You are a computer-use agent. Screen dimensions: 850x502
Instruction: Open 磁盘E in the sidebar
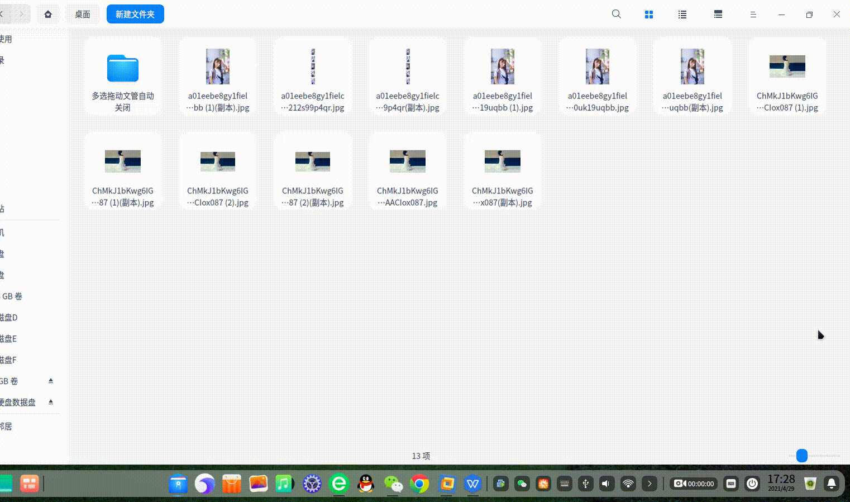8,339
